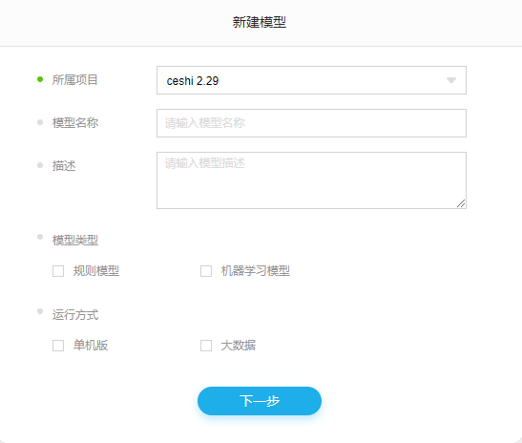Click into the 请输入模型描述 text area

(x=311, y=180)
